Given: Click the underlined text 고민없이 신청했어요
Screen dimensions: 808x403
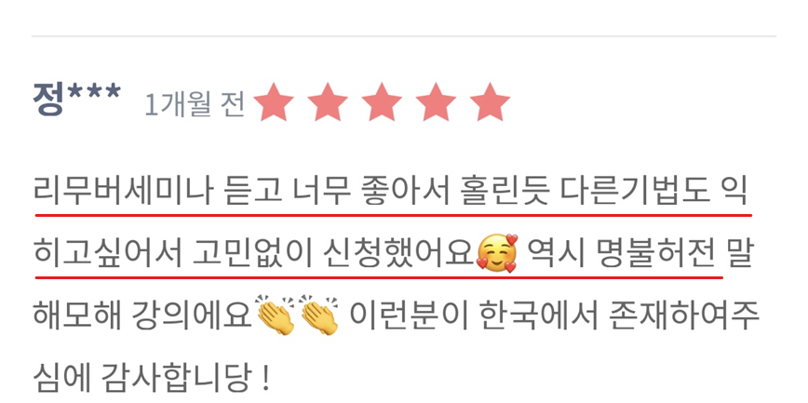Looking at the screenshot, I should coord(333,254).
